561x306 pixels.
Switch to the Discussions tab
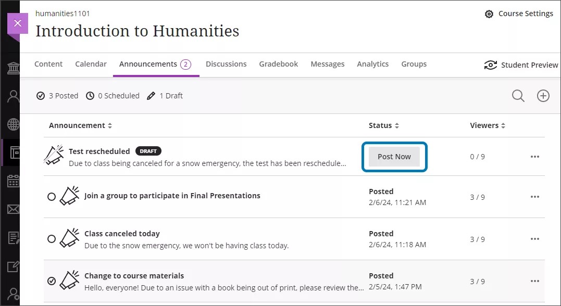pyautogui.click(x=226, y=63)
